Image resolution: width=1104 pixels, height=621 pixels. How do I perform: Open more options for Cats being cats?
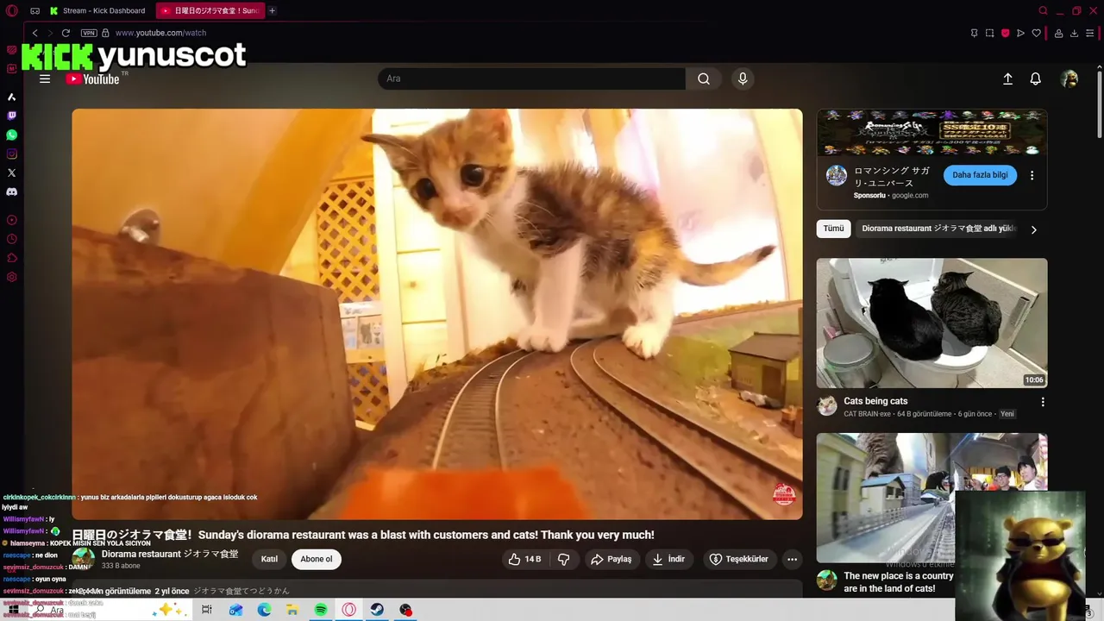[x=1042, y=402]
